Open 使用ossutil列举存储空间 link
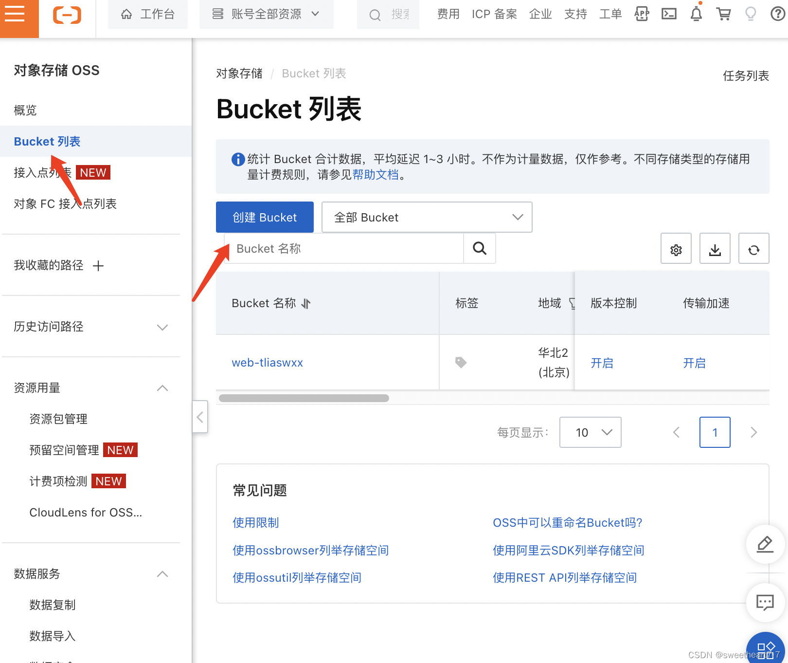Viewport: 788px width, 663px height. [297, 578]
